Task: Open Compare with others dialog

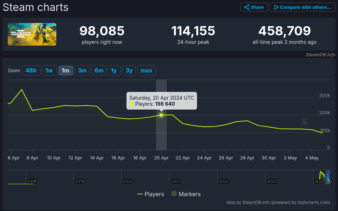Action: tap(302, 7)
